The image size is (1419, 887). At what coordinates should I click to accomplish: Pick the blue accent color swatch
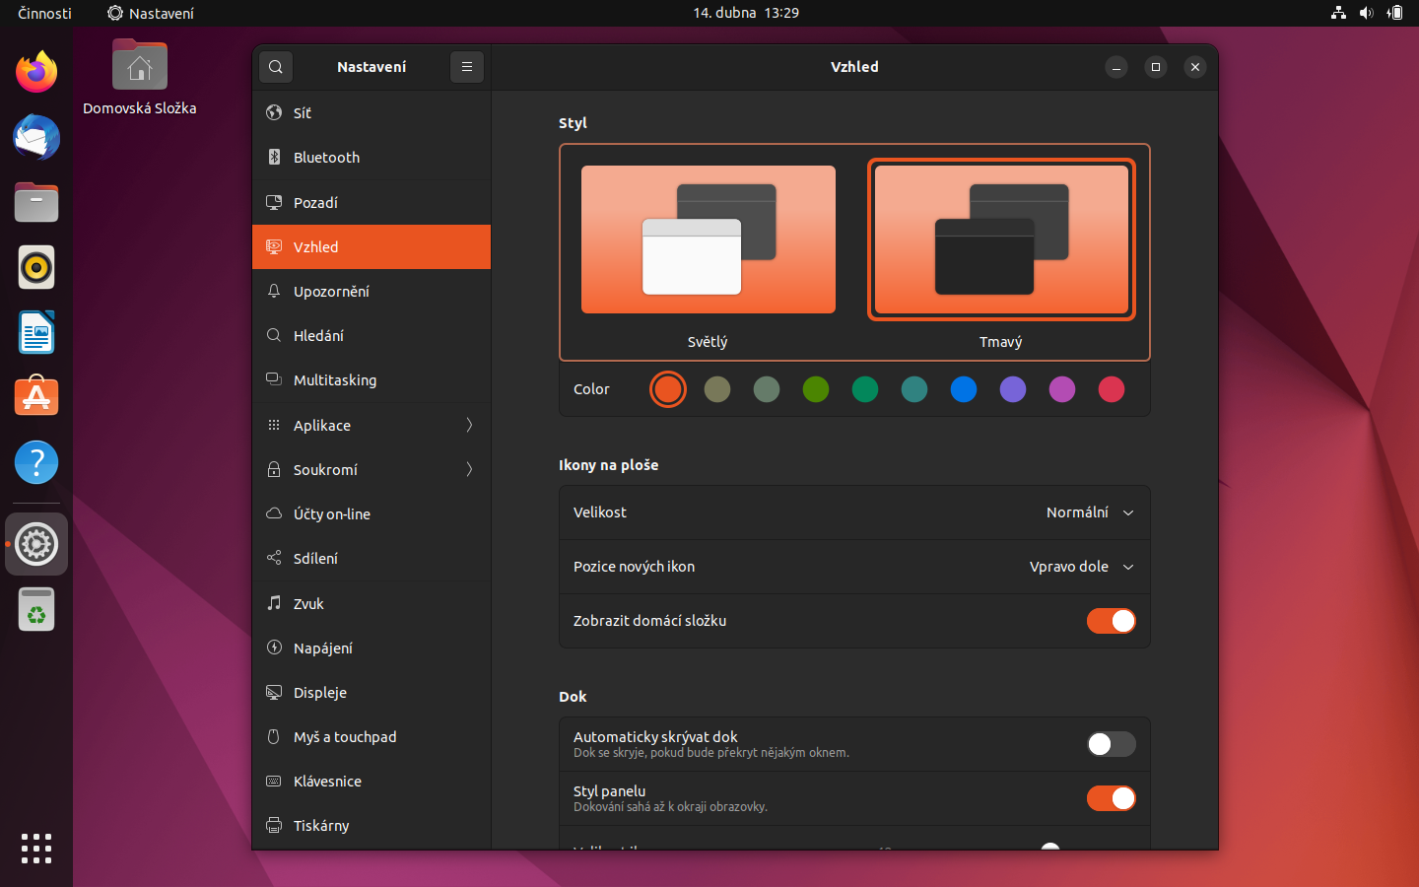tap(964, 389)
